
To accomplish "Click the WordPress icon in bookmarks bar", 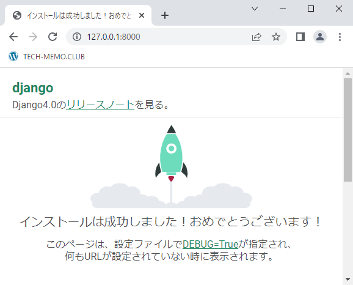I will (x=13, y=56).
